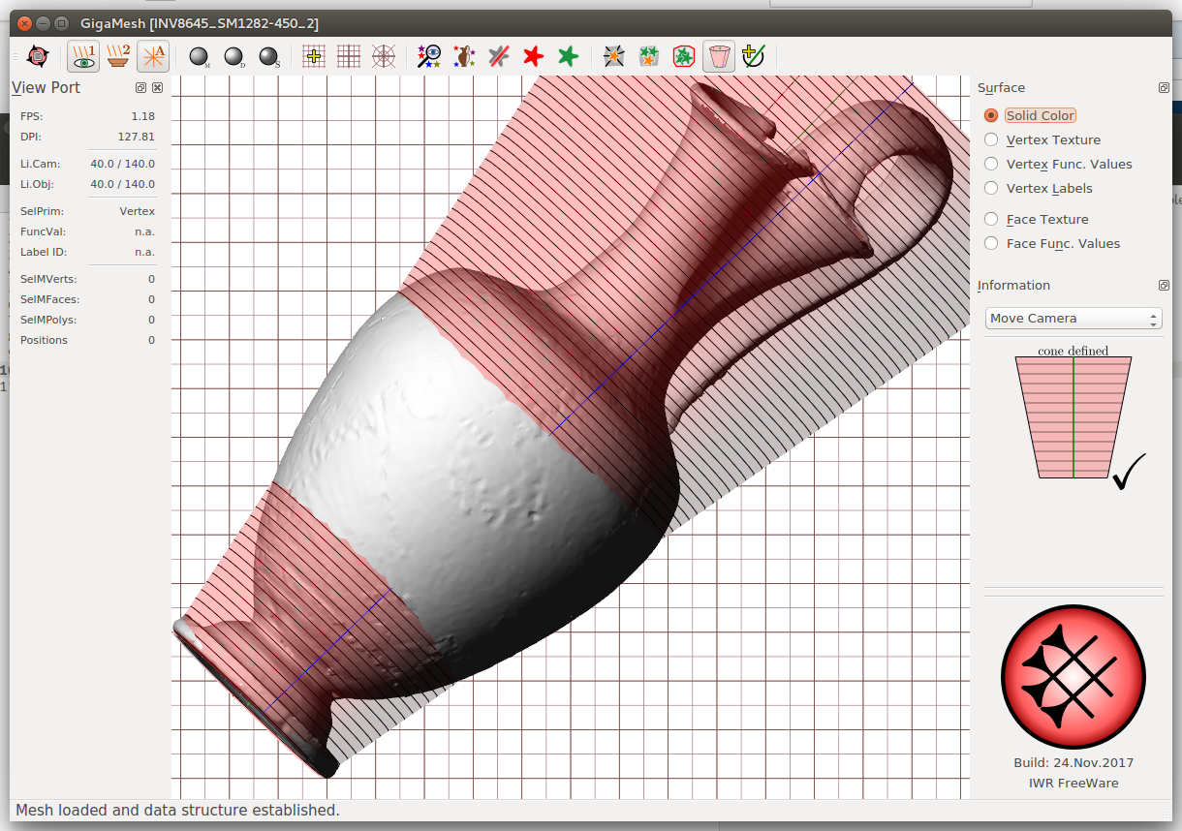Click the SelMFaces count
Image resolution: width=1182 pixels, height=831 pixels.
[x=151, y=299]
